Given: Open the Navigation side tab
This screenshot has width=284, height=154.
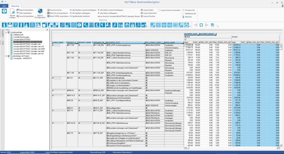Looking at the screenshot, I should click(x=3, y=33).
